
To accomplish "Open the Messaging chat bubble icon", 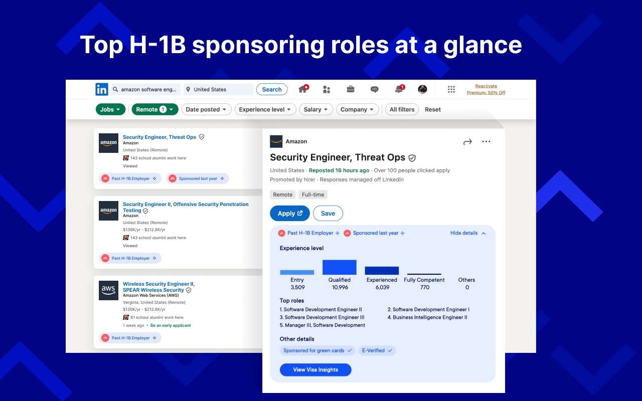I will [374, 89].
